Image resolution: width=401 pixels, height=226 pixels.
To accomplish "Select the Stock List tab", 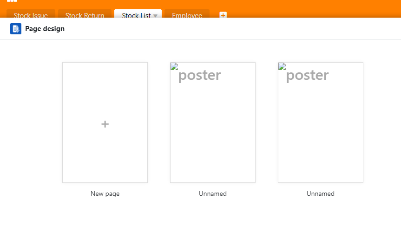I will pos(136,15).
